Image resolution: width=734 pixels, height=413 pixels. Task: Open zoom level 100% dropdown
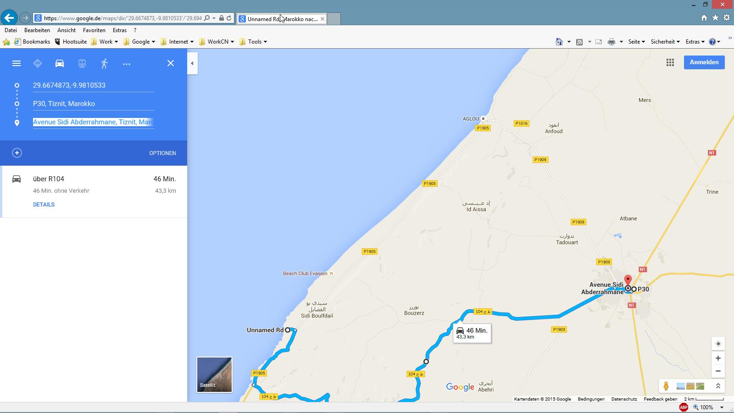coord(722,407)
